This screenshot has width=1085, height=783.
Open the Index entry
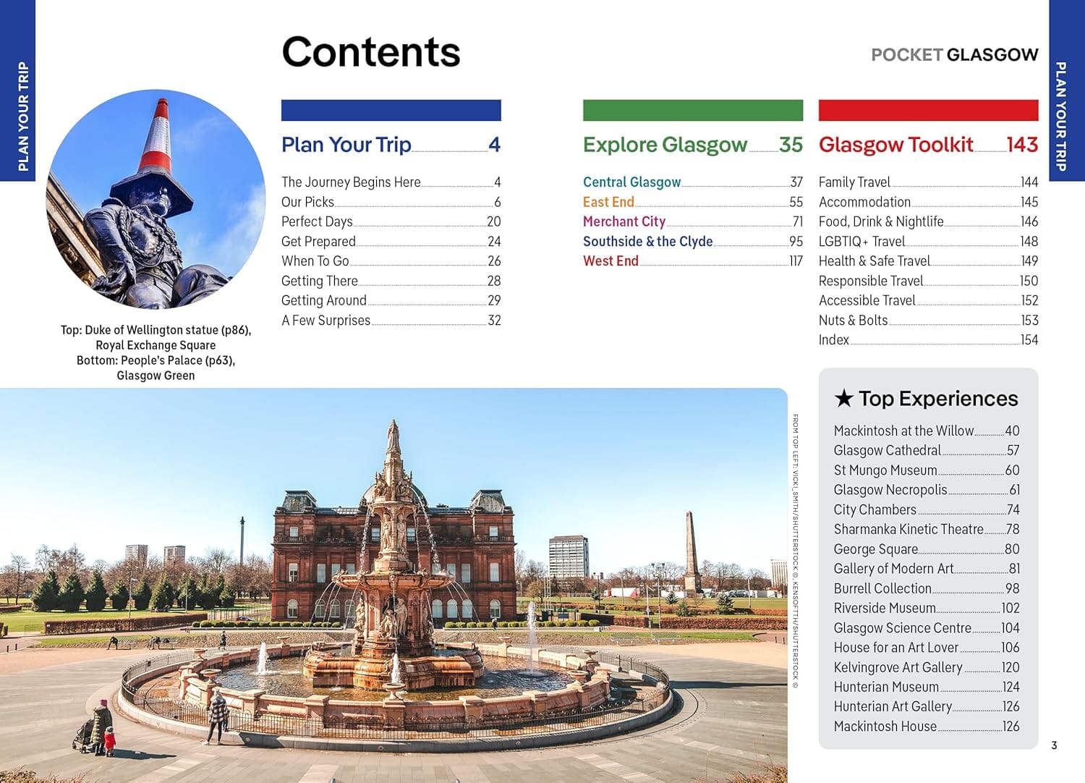click(x=833, y=339)
